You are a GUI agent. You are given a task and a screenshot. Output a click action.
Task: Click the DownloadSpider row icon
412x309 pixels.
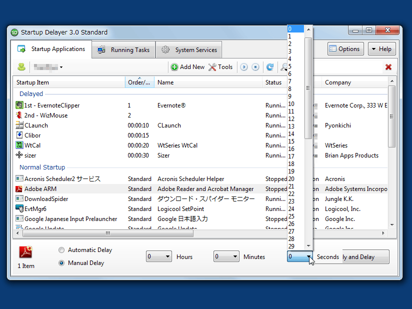pyautogui.click(x=19, y=198)
